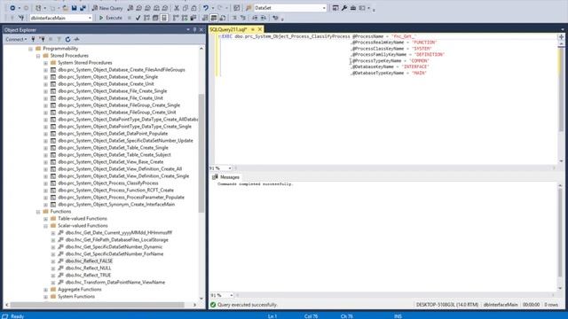Save the current query with Save icon
The image size is (568, 319).
(x=75, y=8)
